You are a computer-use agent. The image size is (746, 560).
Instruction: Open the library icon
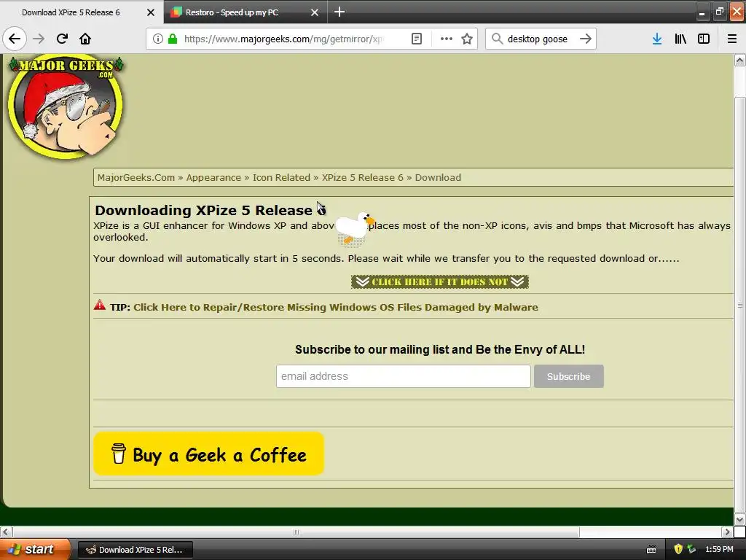(x=680, y=39)
